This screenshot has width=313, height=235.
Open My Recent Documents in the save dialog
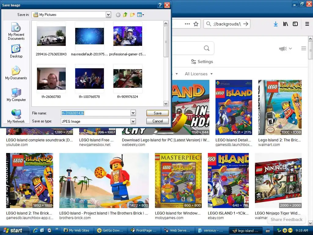click(x=16, y=32)
